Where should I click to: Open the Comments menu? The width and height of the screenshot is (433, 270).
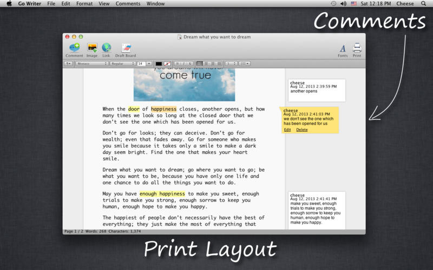[128, 4]
